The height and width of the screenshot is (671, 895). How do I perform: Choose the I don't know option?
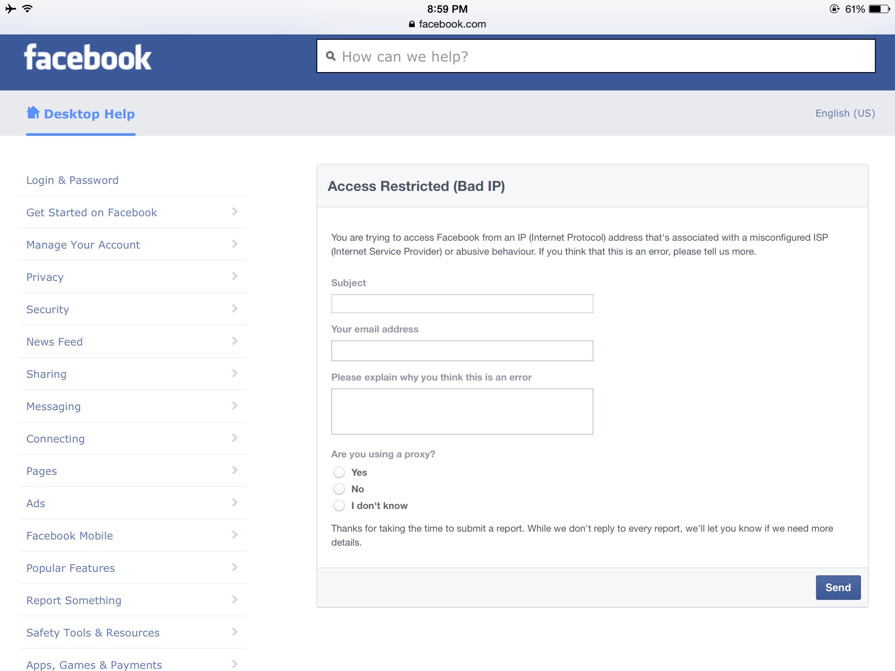[339, 505]
